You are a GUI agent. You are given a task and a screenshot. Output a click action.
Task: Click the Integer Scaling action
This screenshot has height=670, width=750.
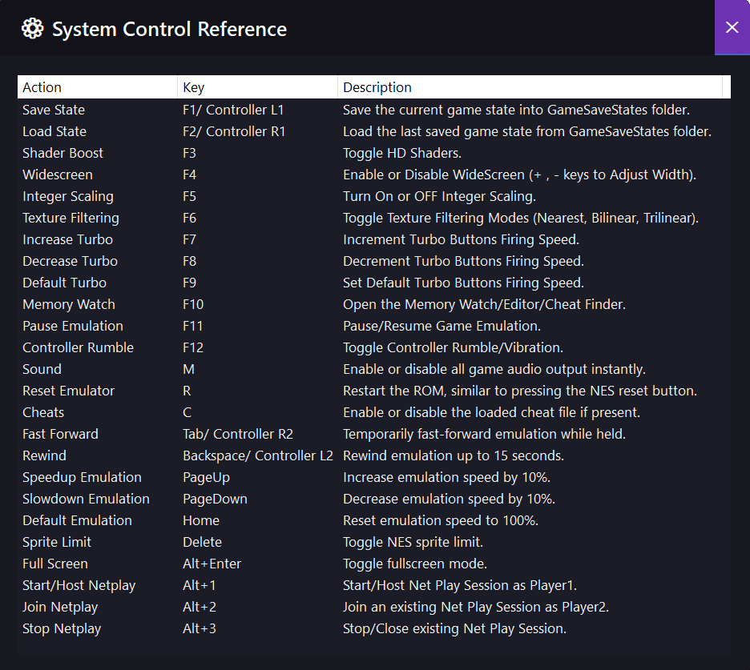(68, 196)
